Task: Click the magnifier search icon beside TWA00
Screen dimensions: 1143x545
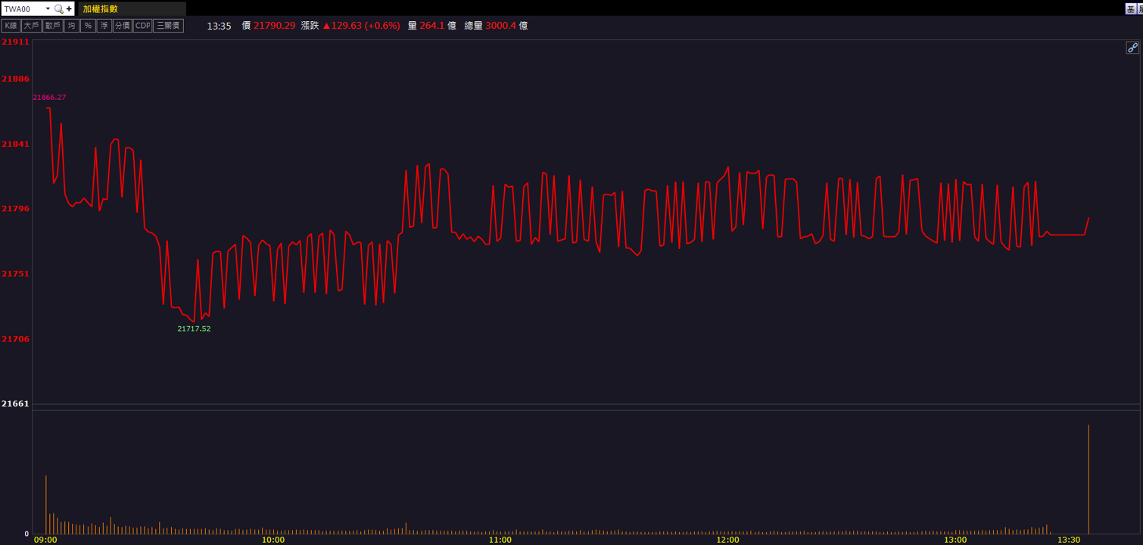Action: pyautogui.click(x=58, y=9)
